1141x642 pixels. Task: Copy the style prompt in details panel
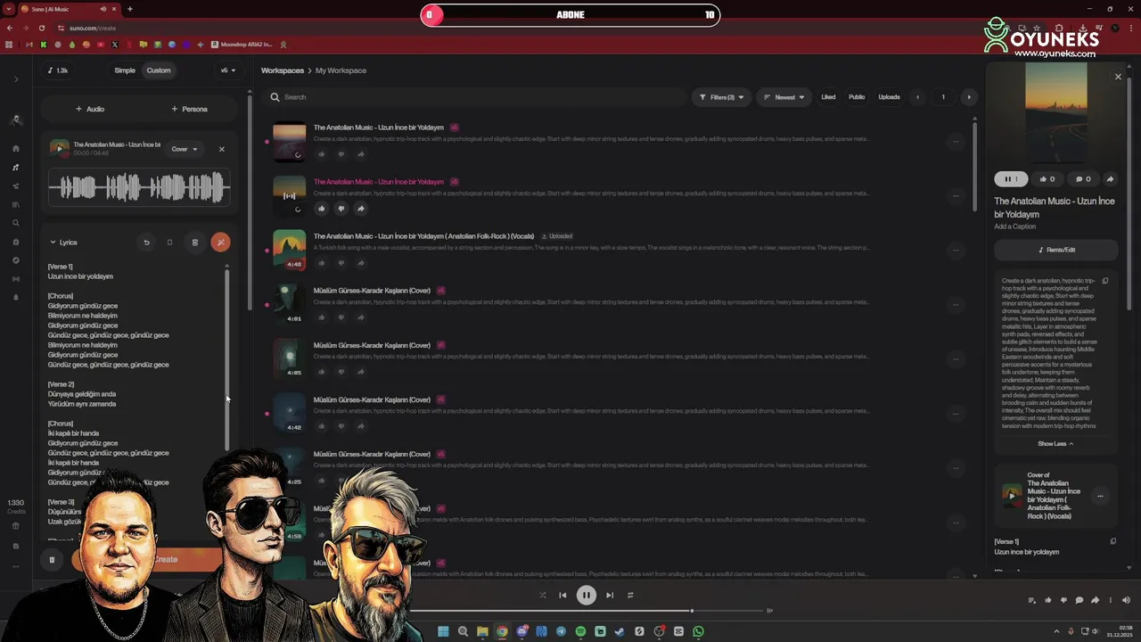click(x=1105, y=281)
